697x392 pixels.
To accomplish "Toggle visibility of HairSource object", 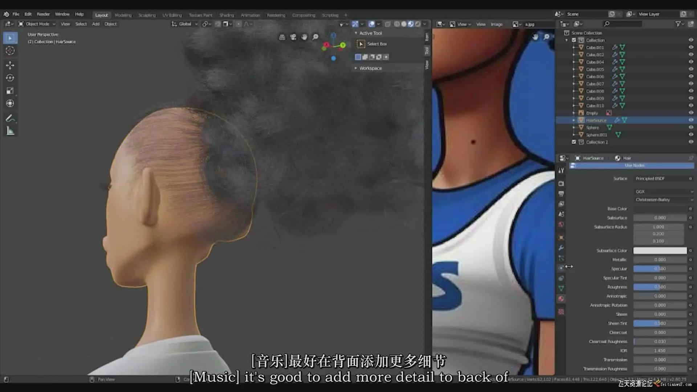I will [691, 120].
